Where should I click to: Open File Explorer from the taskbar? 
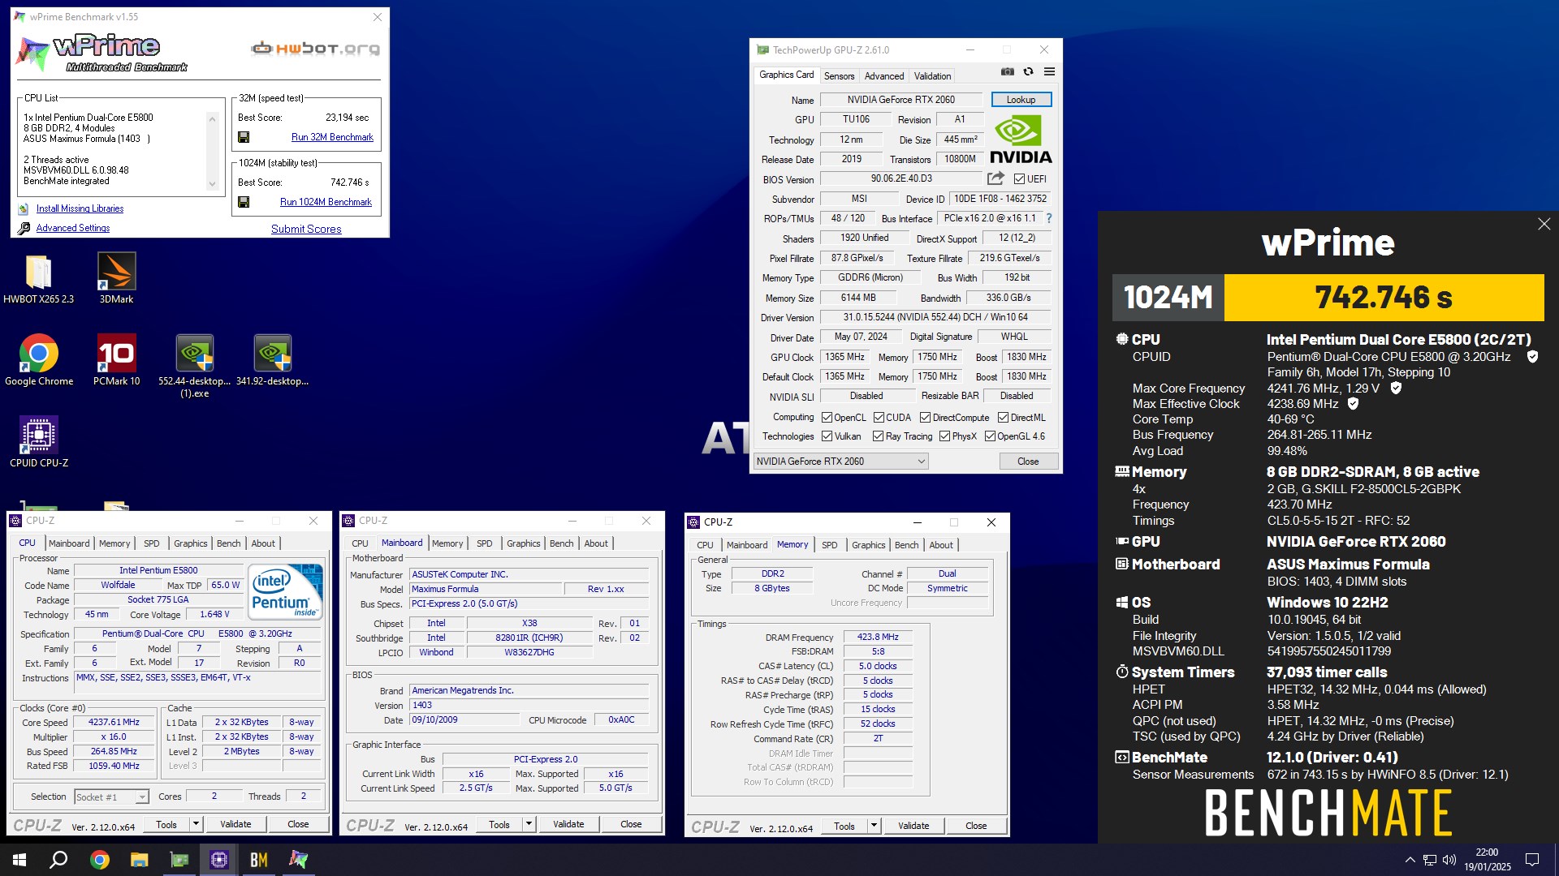point(139,860)
